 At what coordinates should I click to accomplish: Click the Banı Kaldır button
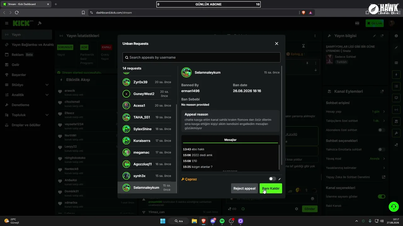[271, 188]
